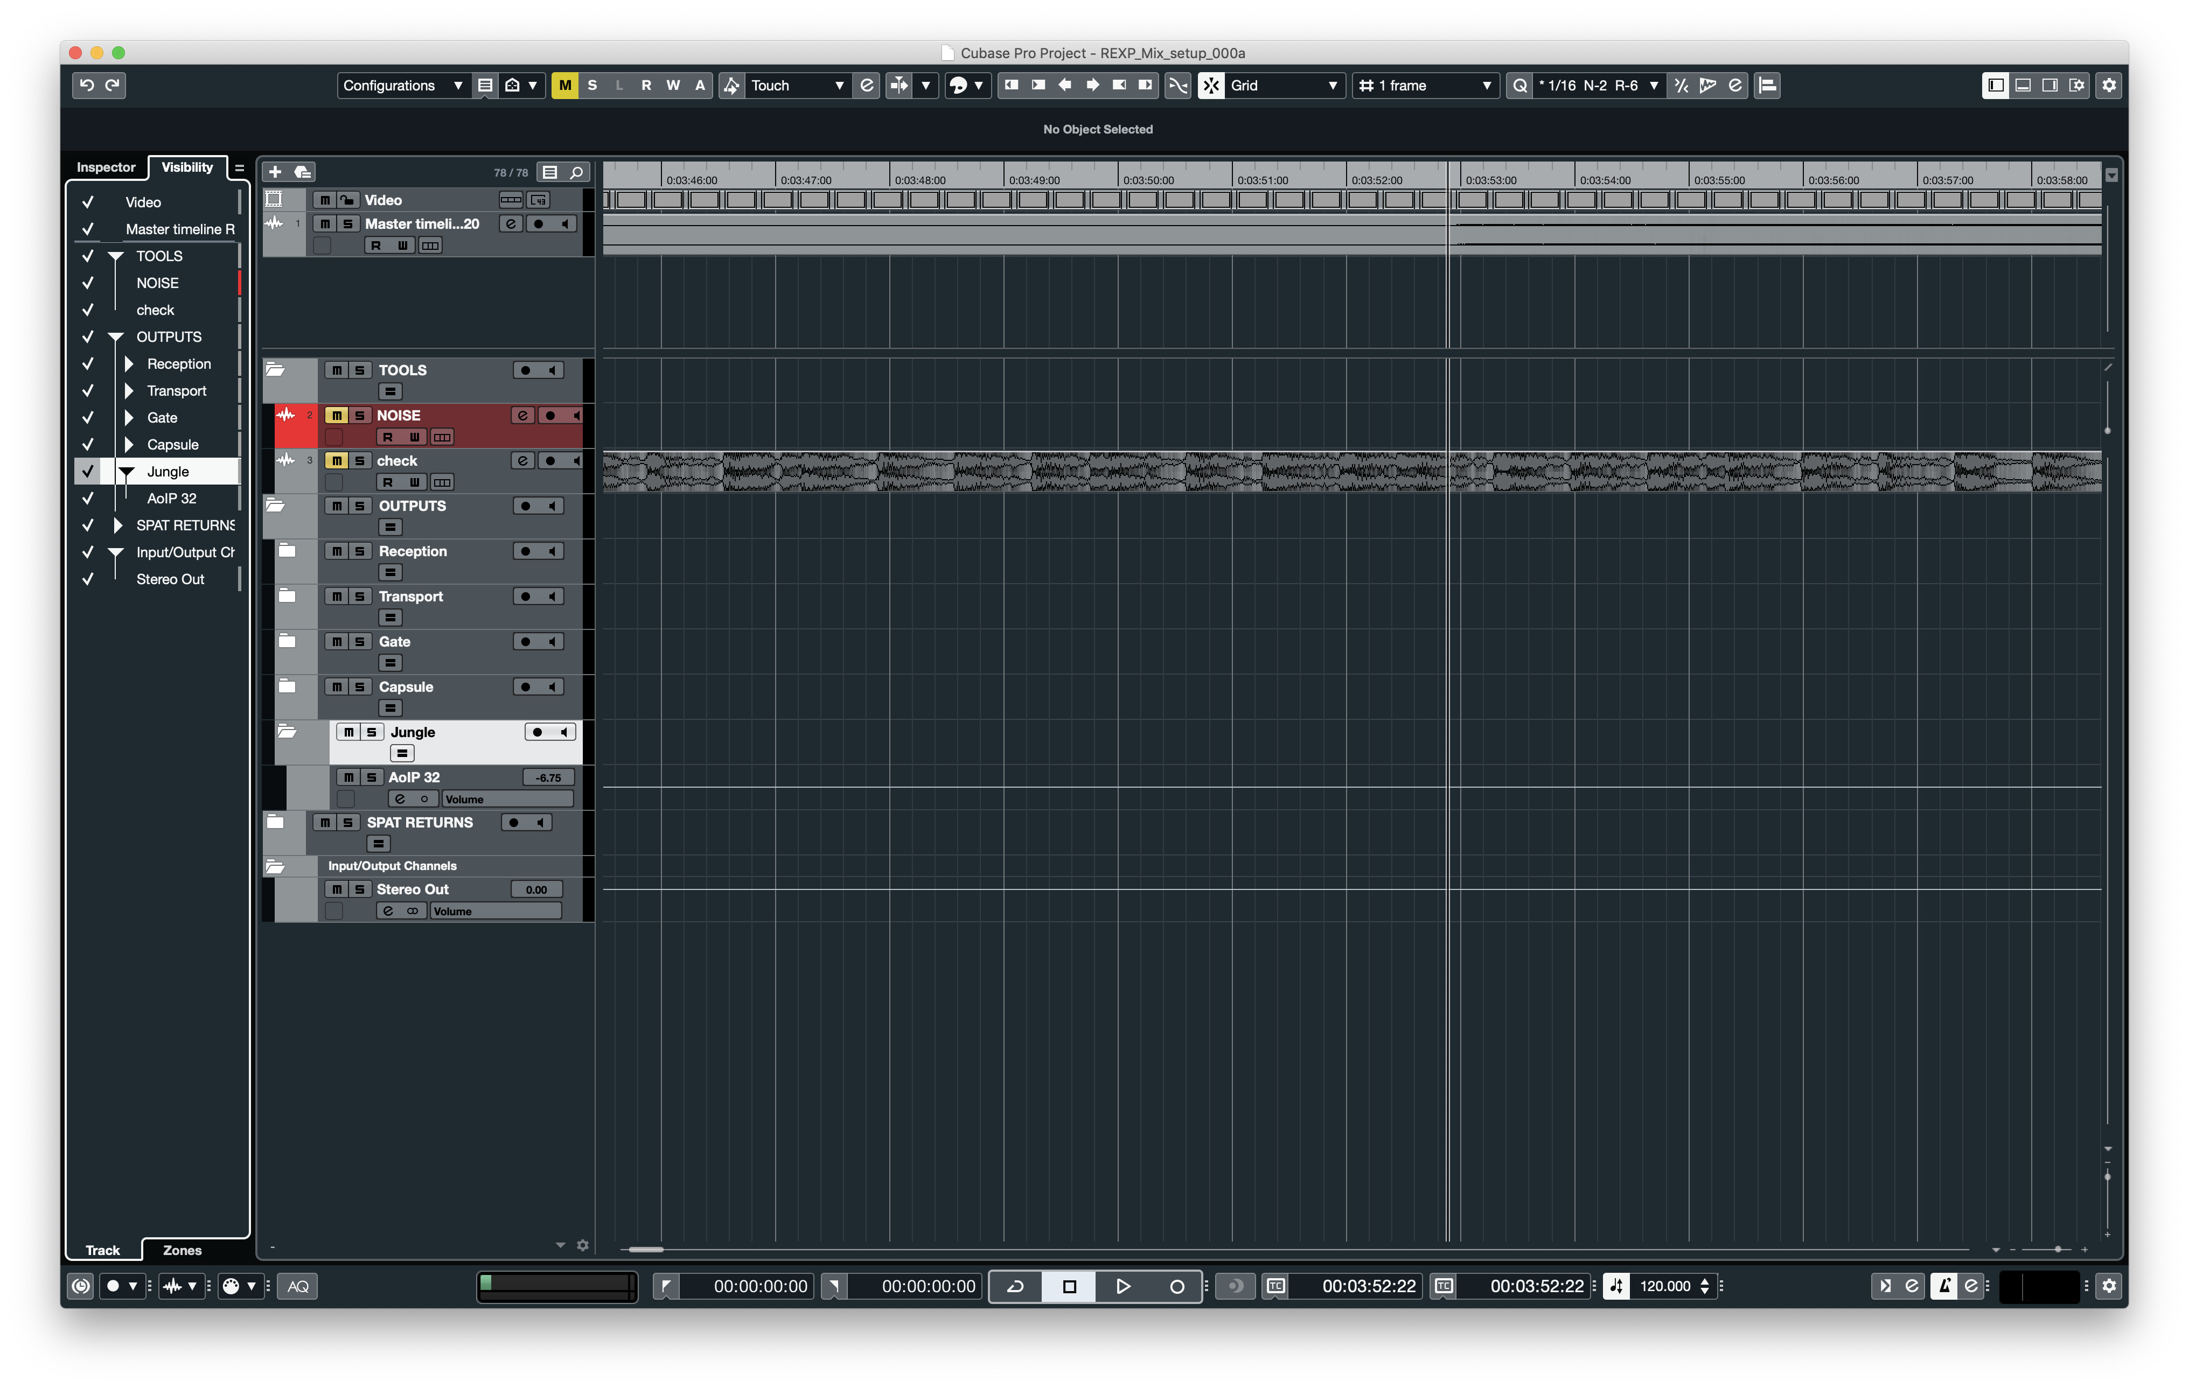The height and width of the screenshot is (1388, 2189).
Task: Open the 1 frame grid dropdown
Action: [1425, 86]
